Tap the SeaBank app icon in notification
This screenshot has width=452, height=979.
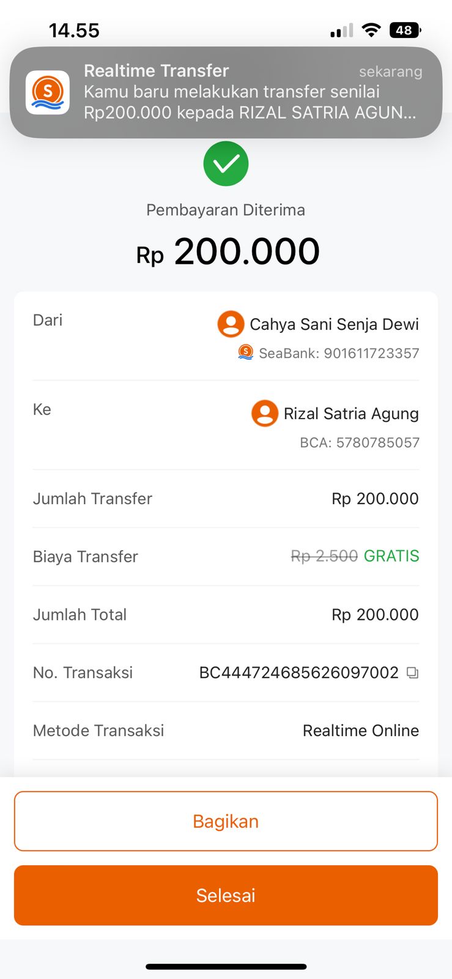click(x=48, y=92)
